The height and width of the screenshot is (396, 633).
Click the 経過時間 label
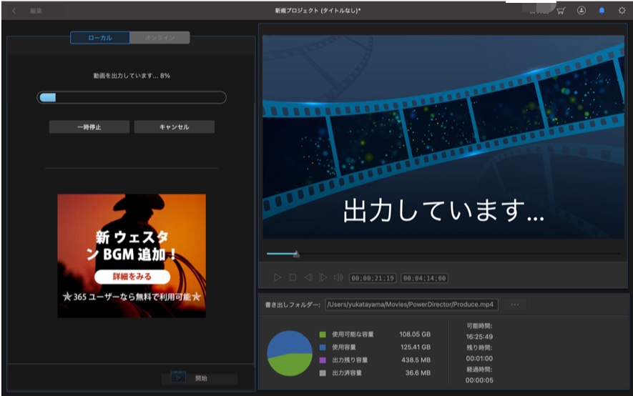click(479, 370)
